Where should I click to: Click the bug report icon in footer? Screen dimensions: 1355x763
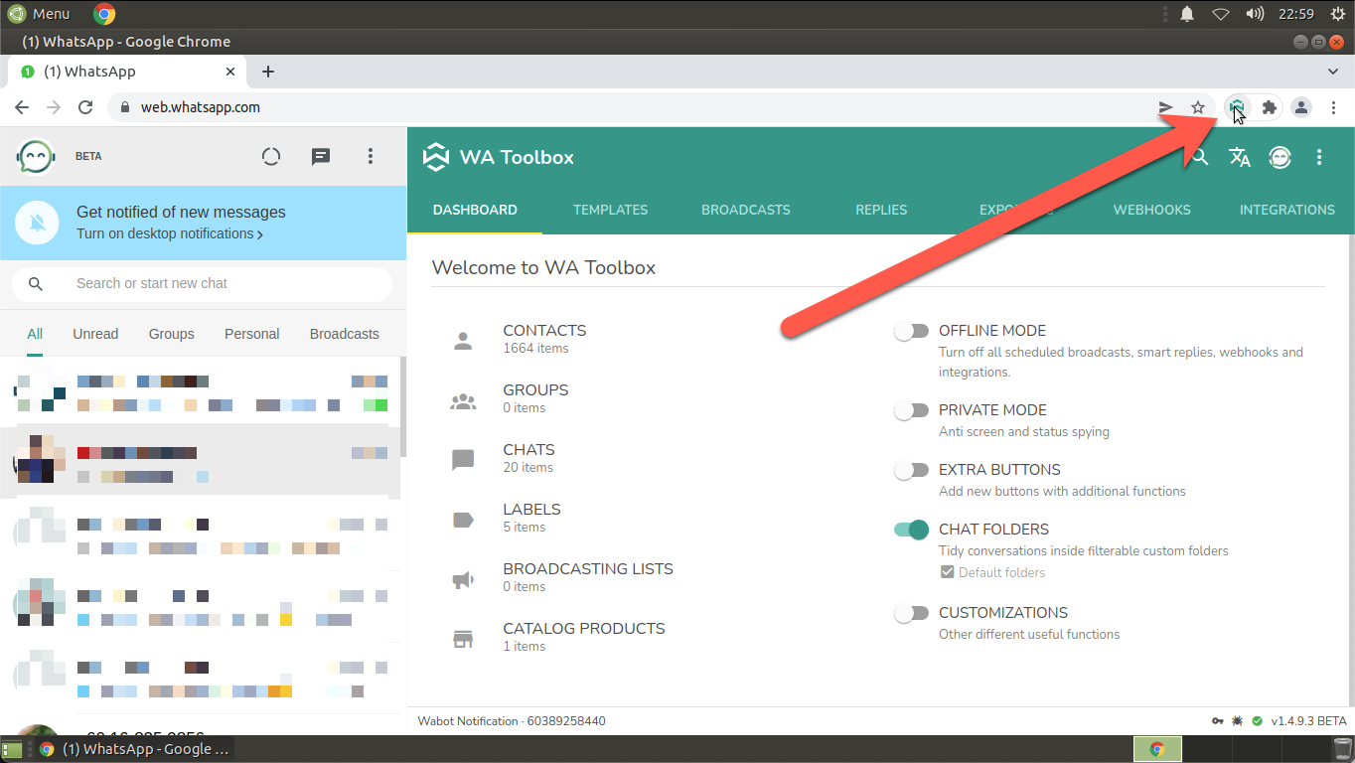click(x=1238, y=721)
